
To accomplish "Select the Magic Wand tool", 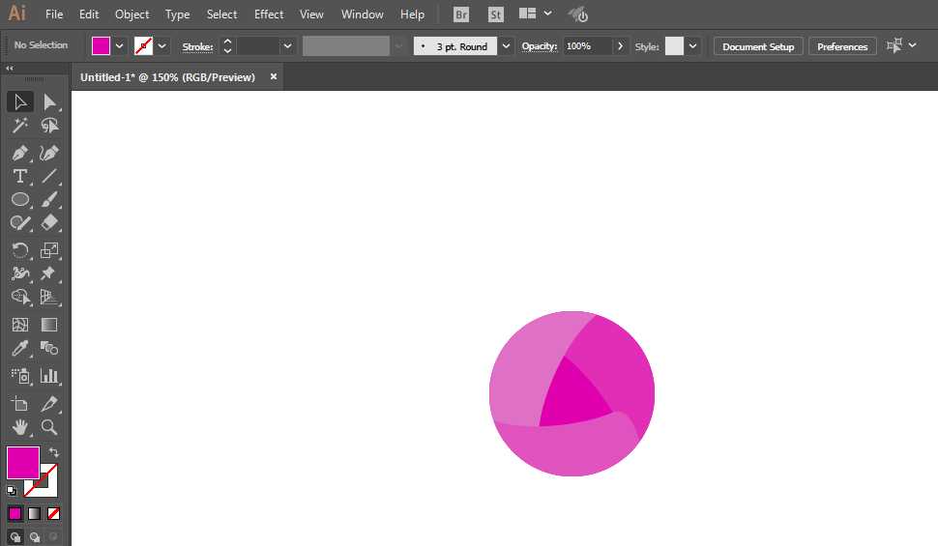I will click(19, 126).
